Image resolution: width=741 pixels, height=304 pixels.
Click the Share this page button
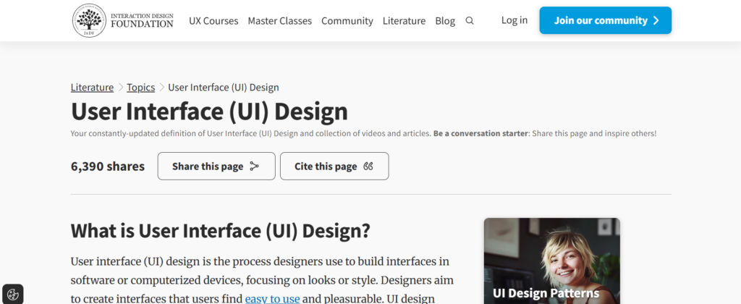(216, 166)
